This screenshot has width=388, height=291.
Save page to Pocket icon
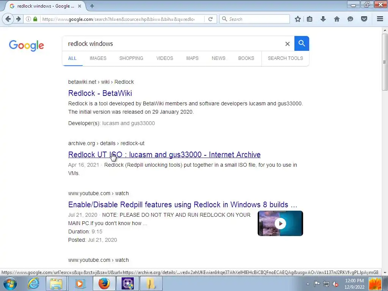tap(364, 19)
